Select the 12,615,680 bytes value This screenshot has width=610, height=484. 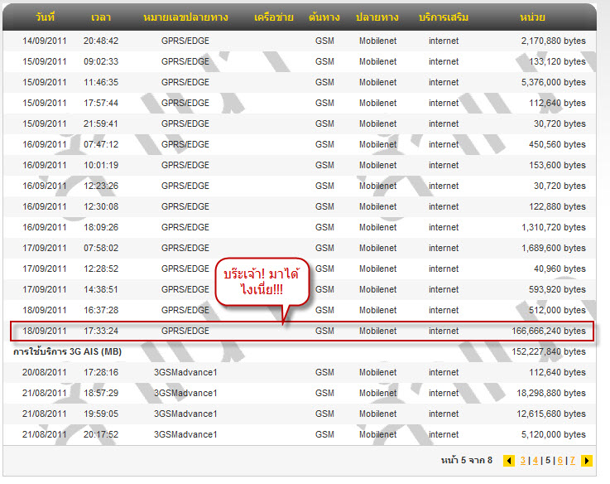click(x=551, y=414)
